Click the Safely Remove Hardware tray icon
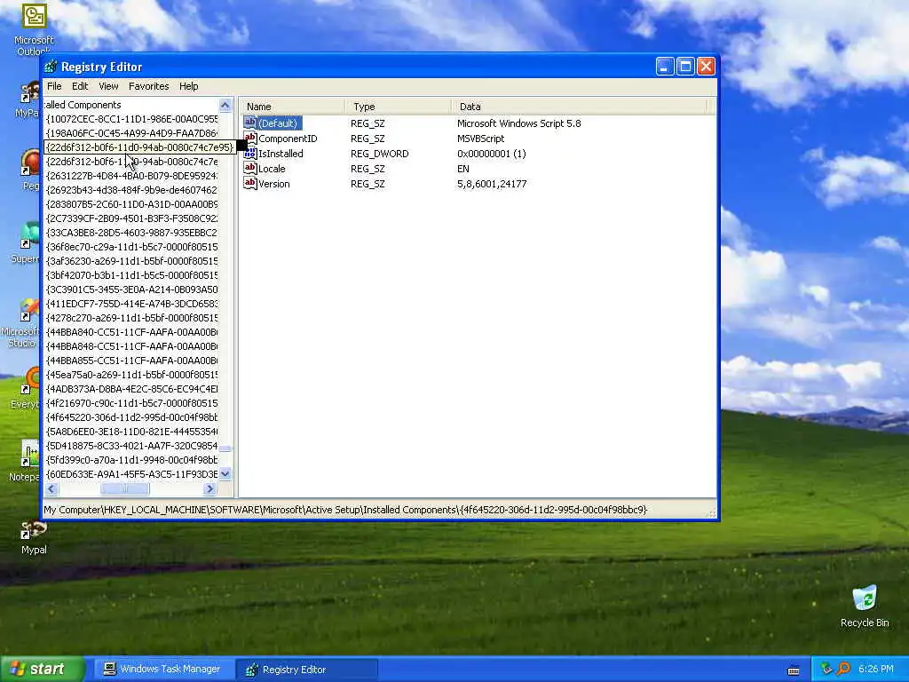The image size is (909, 682). pos(827,670)
